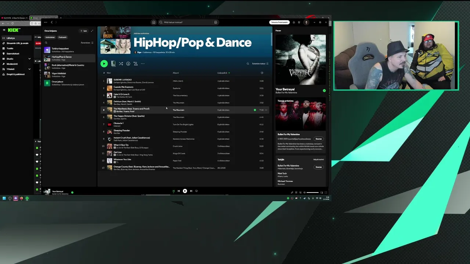Open Rock (alternative)/Metal & Country playlist

(69, 66)
